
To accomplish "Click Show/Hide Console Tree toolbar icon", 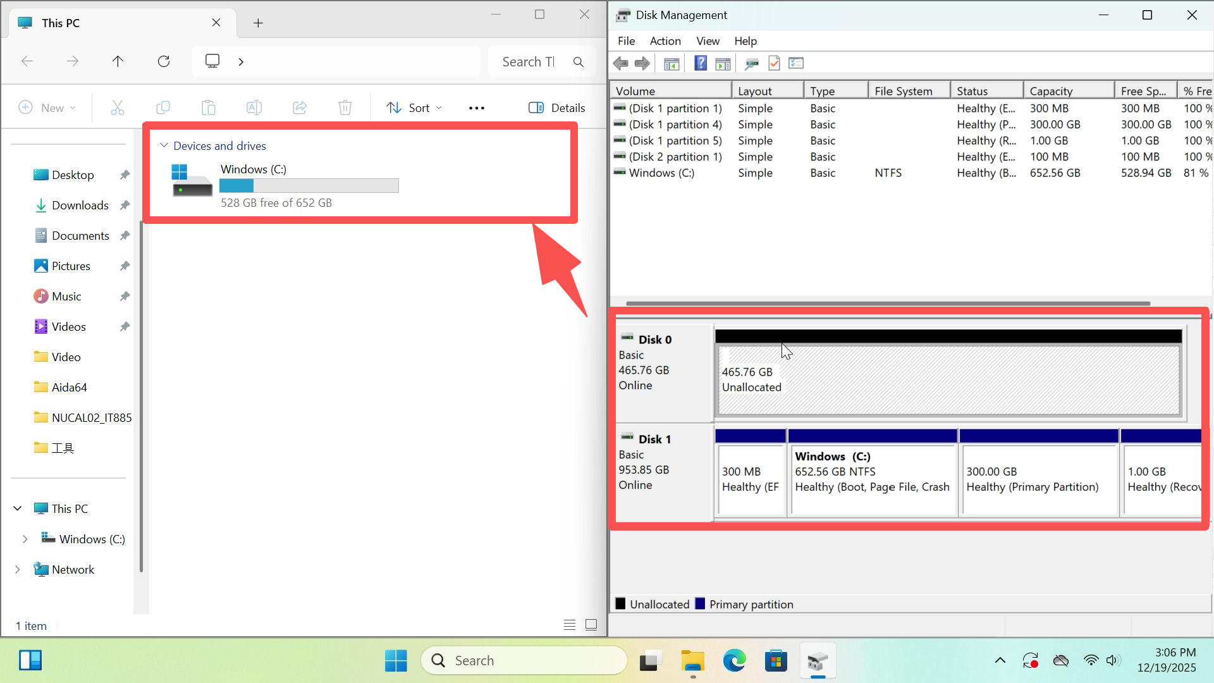I will 671,63.
